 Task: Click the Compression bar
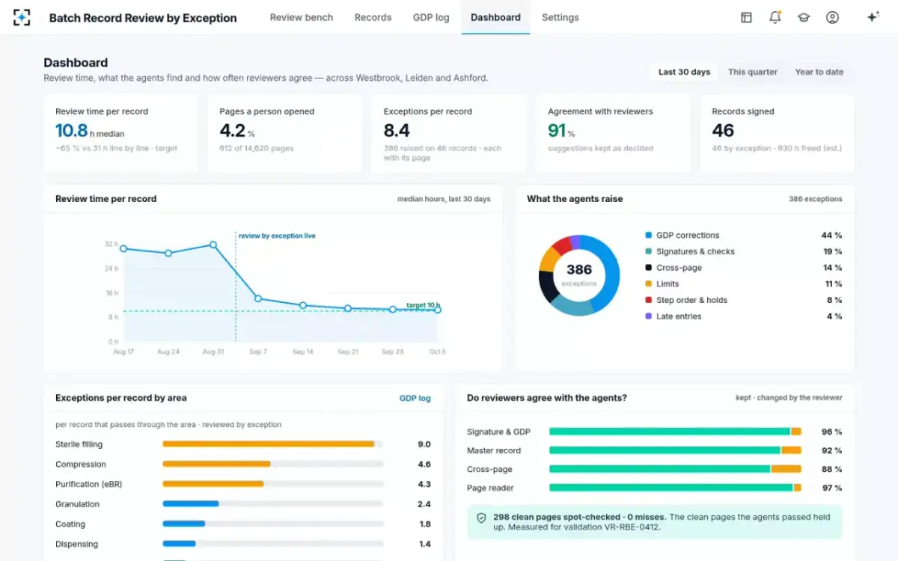pyautogui.click(x=273, y=464)
